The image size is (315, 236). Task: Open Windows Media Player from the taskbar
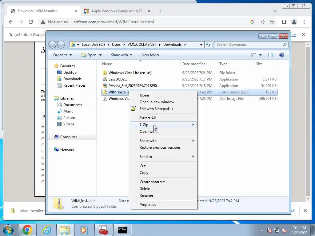tap(84, 230)
